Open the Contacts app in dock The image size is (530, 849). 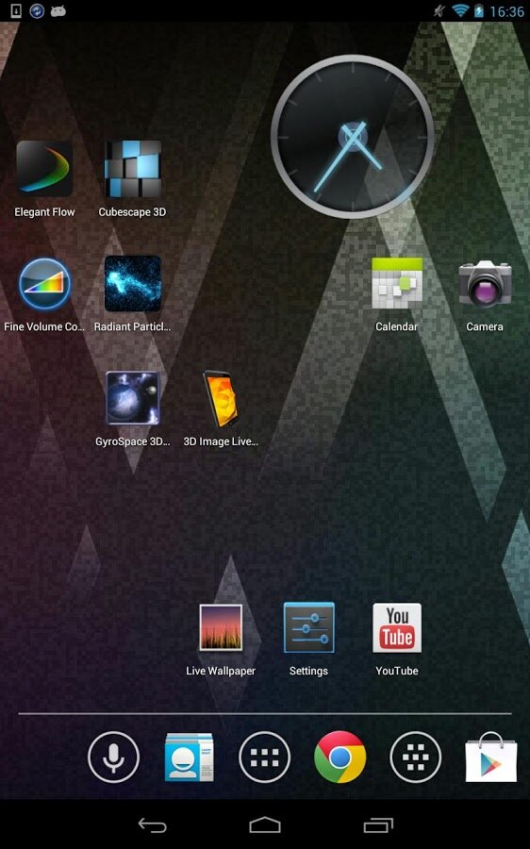[189, 757]
